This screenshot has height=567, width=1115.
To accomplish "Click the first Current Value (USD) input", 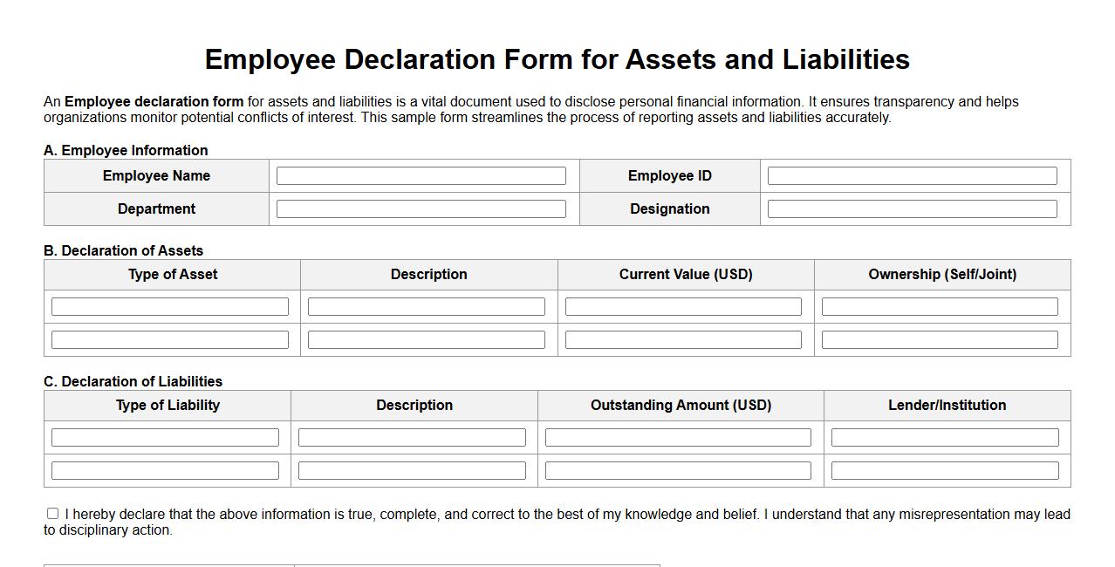I will point(682,305).
